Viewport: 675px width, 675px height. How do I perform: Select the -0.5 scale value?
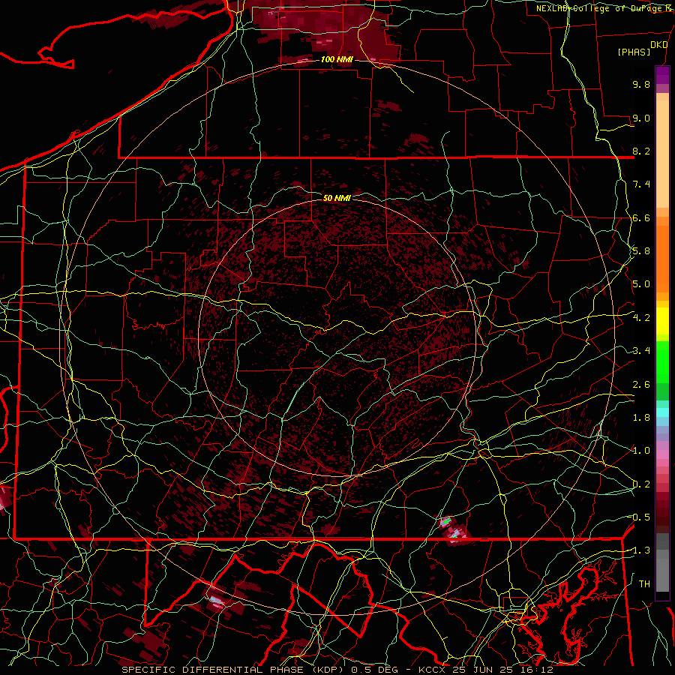click(639, 517)
